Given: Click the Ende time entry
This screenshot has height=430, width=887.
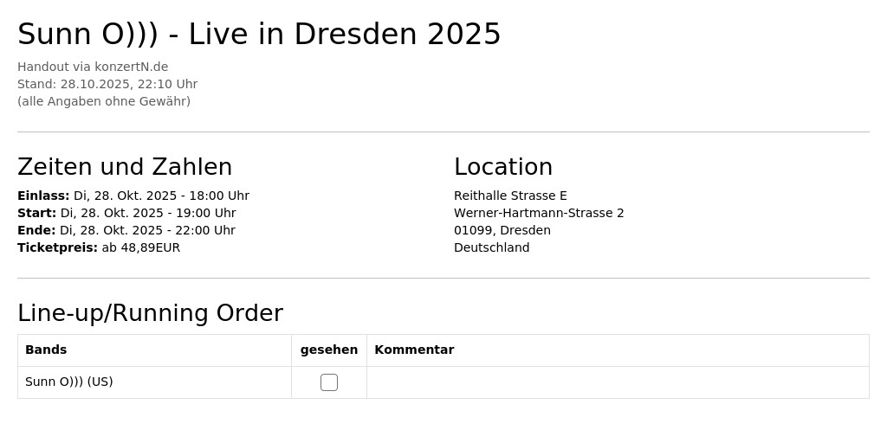Looking at the screenshot, I should pos(126,230).
